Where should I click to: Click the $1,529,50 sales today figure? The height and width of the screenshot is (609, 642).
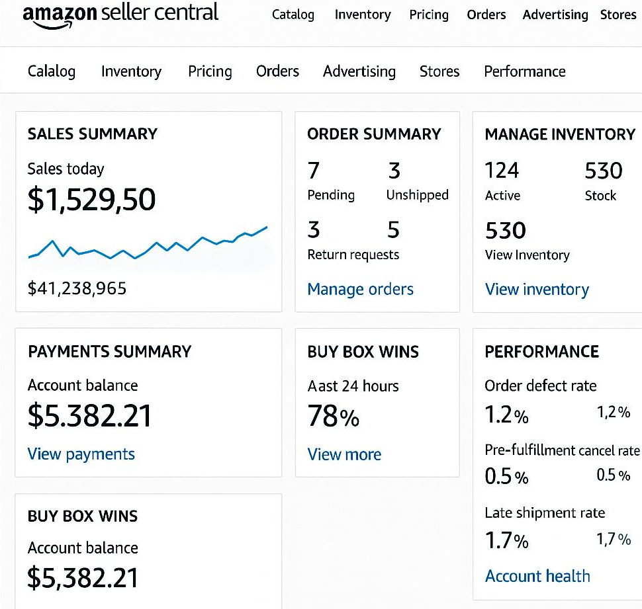pos(92,200)
